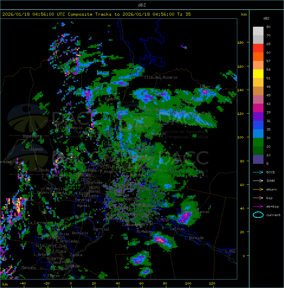The width and height of the screenshot is (284, 288).
Task: Pick the light blue 30–35 dBZ swatch
Action: (x=258, y=134)
